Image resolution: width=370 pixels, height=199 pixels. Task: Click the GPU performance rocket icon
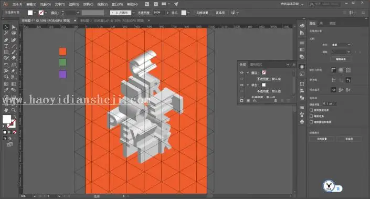coord(176,4)
